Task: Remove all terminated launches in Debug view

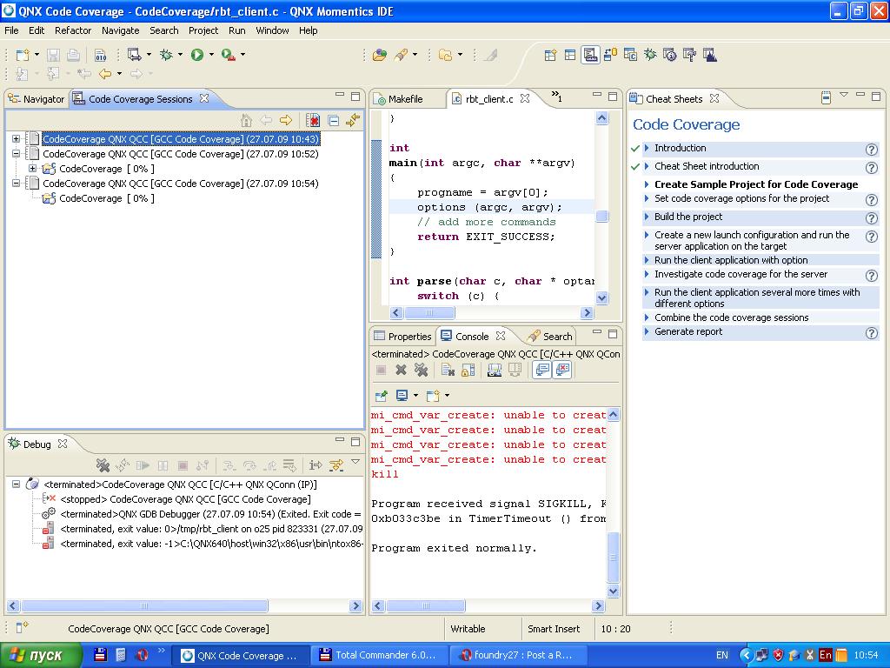Action: [103, 465]
